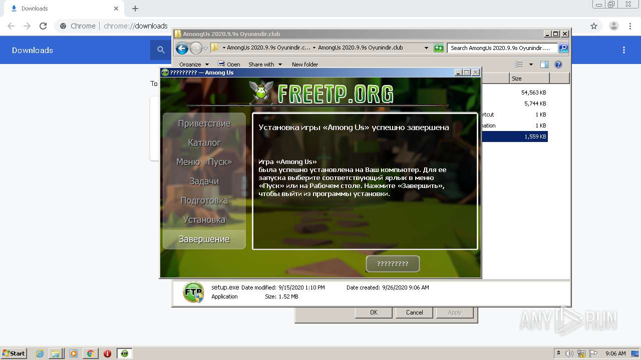The width and height of the screenshot is (641, 360).
Task: Click the folder icon in Explorer address bar
Action: click(x=215, y=48)
